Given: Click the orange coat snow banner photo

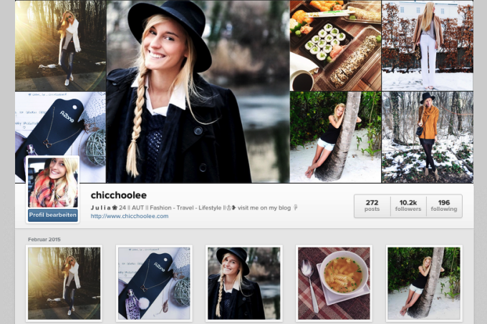Looking at the screenshot, I should [428, 137].
